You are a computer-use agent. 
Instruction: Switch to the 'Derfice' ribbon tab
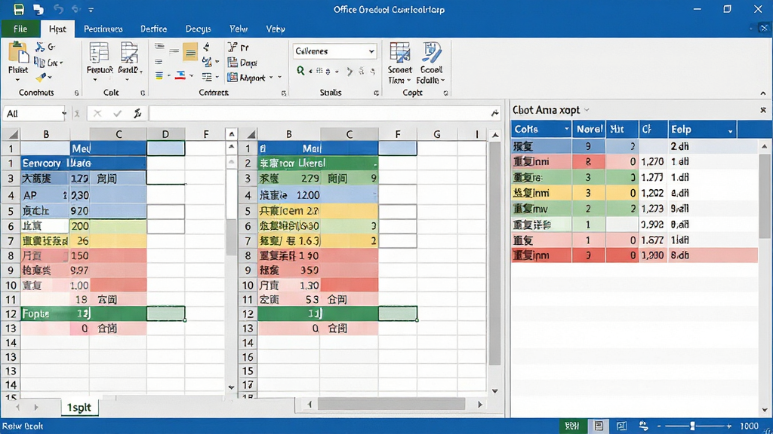coord(154,29)
